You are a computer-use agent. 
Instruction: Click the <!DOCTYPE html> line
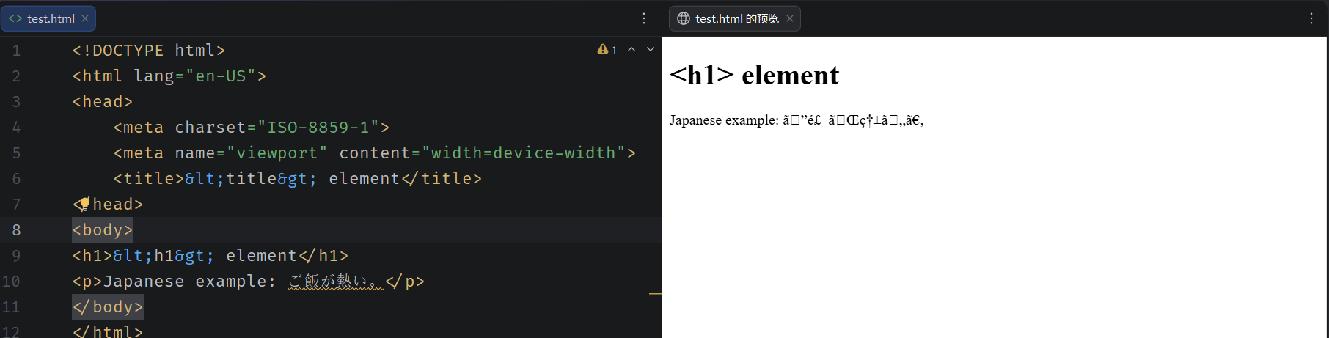[149, 50]
